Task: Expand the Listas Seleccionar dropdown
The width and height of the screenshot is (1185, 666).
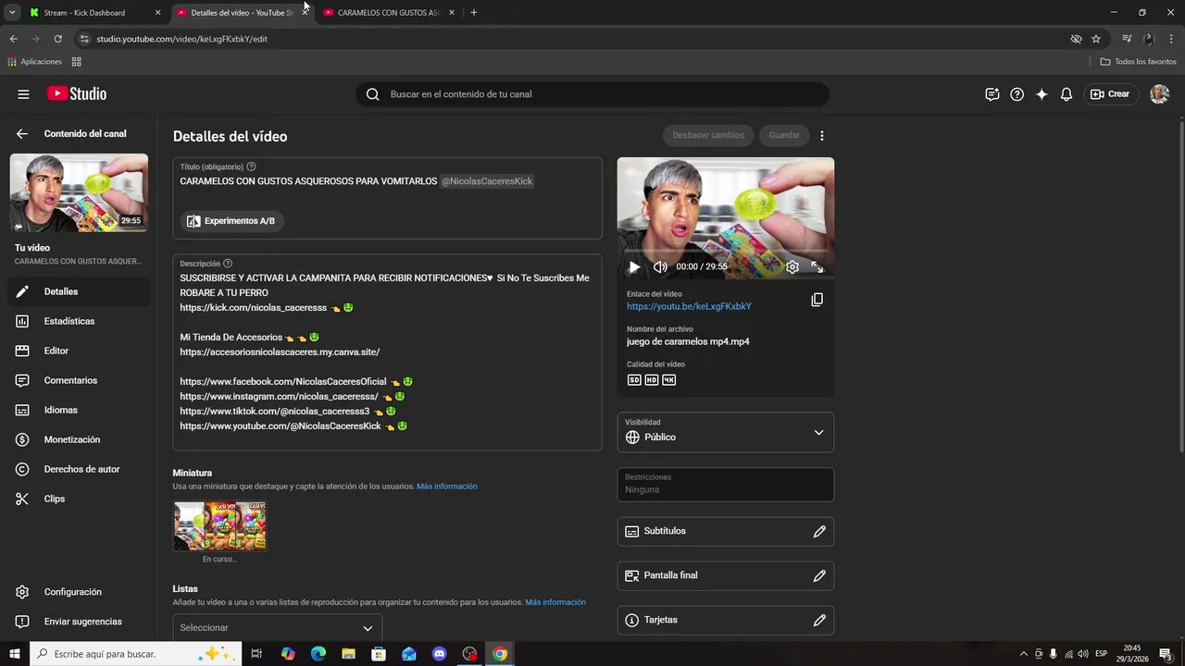Action: (x=277, y=628)
